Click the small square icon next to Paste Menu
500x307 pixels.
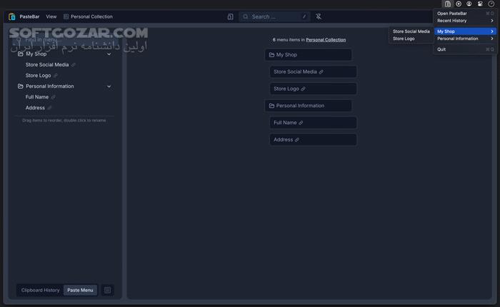[107, 290]
